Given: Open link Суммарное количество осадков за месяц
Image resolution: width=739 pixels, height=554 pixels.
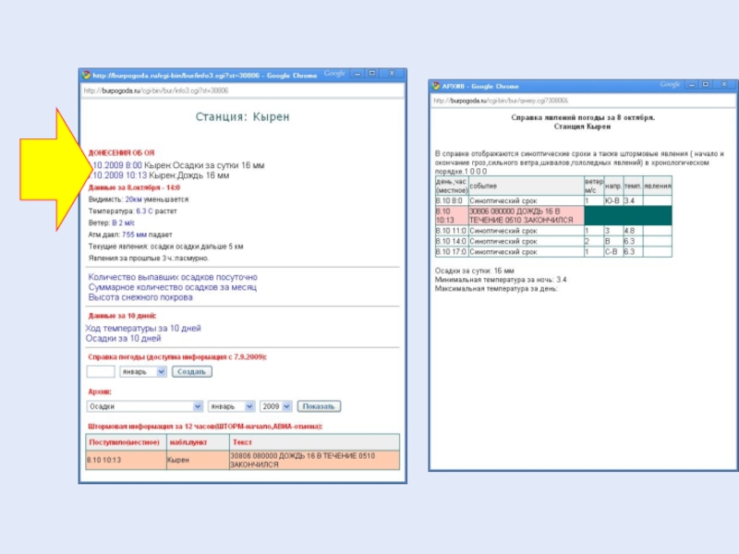Looking at the screenshot, I should [x=173, y=287].
